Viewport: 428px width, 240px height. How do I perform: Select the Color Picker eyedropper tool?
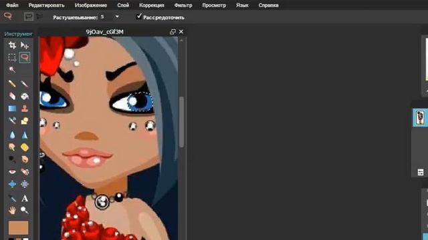click(x=12, y=198)
